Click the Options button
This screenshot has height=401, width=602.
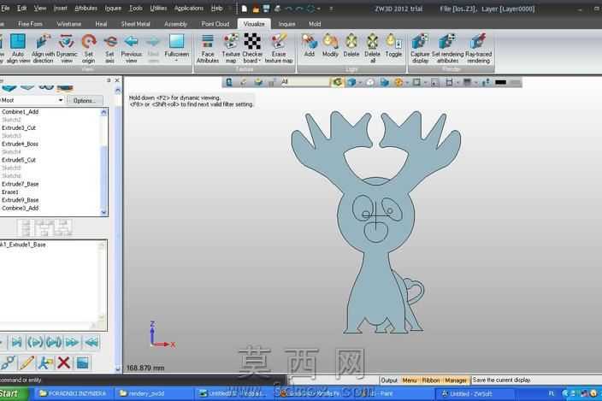(x=85, y=101)
